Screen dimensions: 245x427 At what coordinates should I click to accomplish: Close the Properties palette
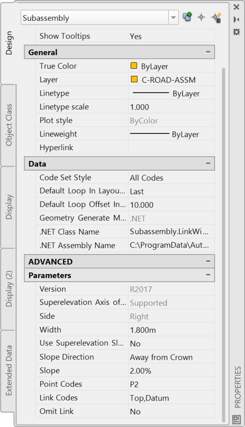[237, 7]
